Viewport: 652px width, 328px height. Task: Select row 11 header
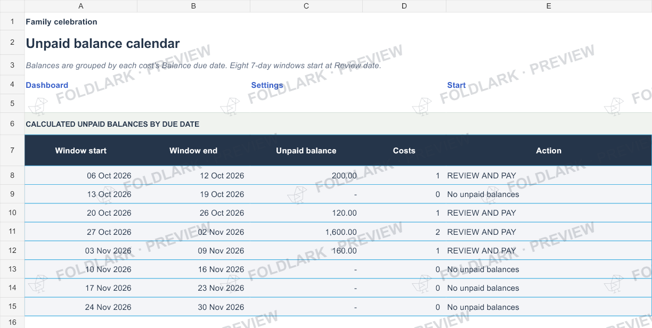tap(12, 232)
